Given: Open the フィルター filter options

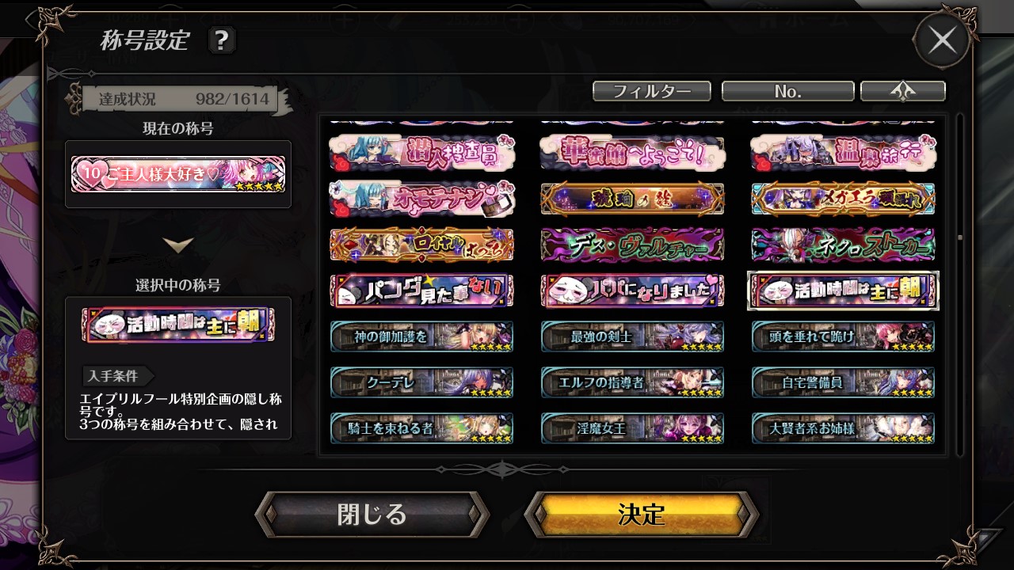Looking at the screenshot, I should coord(652,91).
